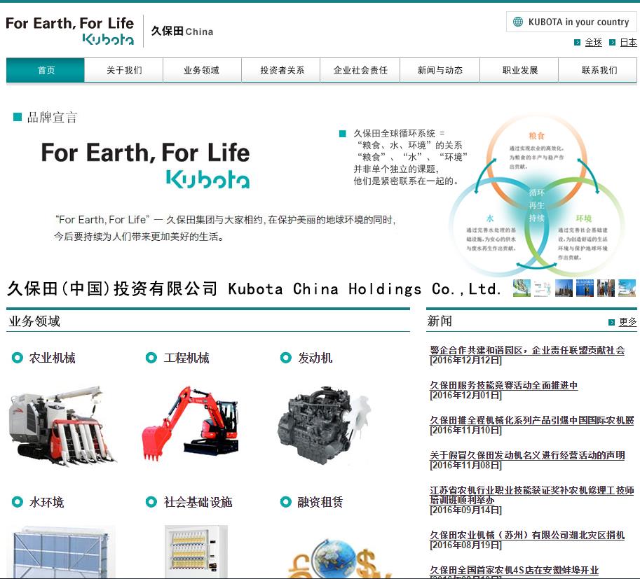Select the sixth banner slideshow thumbnail

[627, 288]
